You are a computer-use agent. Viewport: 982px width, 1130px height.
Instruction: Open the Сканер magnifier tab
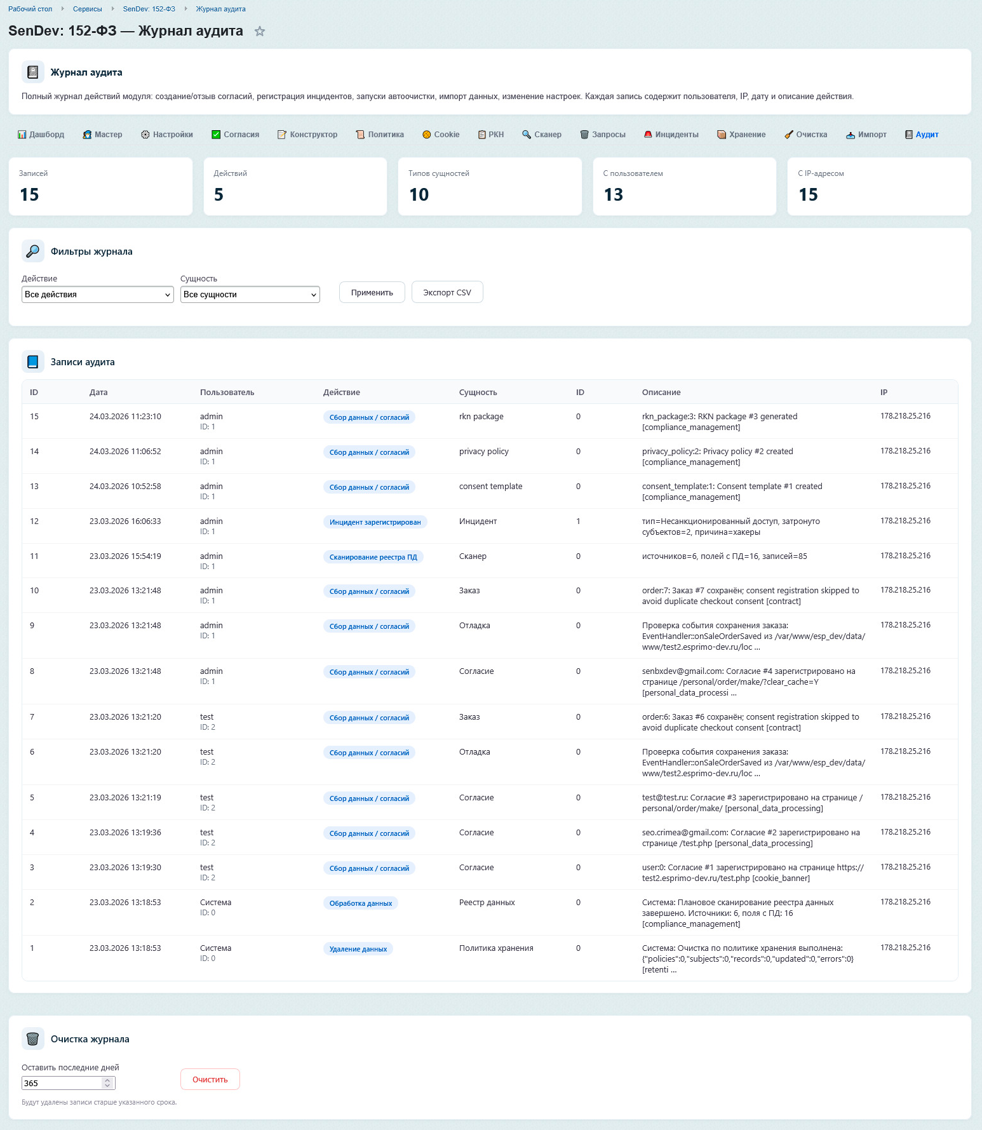[542, 135]
